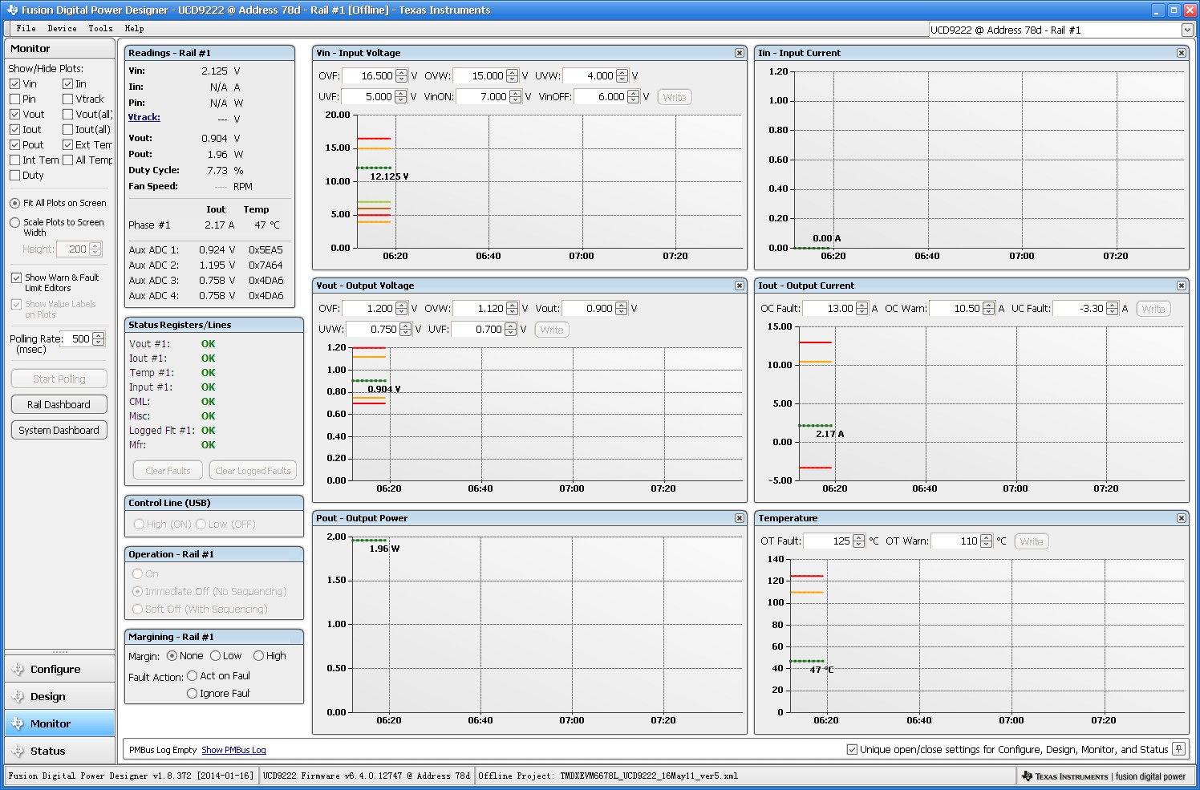Click the OVF stepper in Vin panel
Screen dimensions: 1200x790
point(401,76)
